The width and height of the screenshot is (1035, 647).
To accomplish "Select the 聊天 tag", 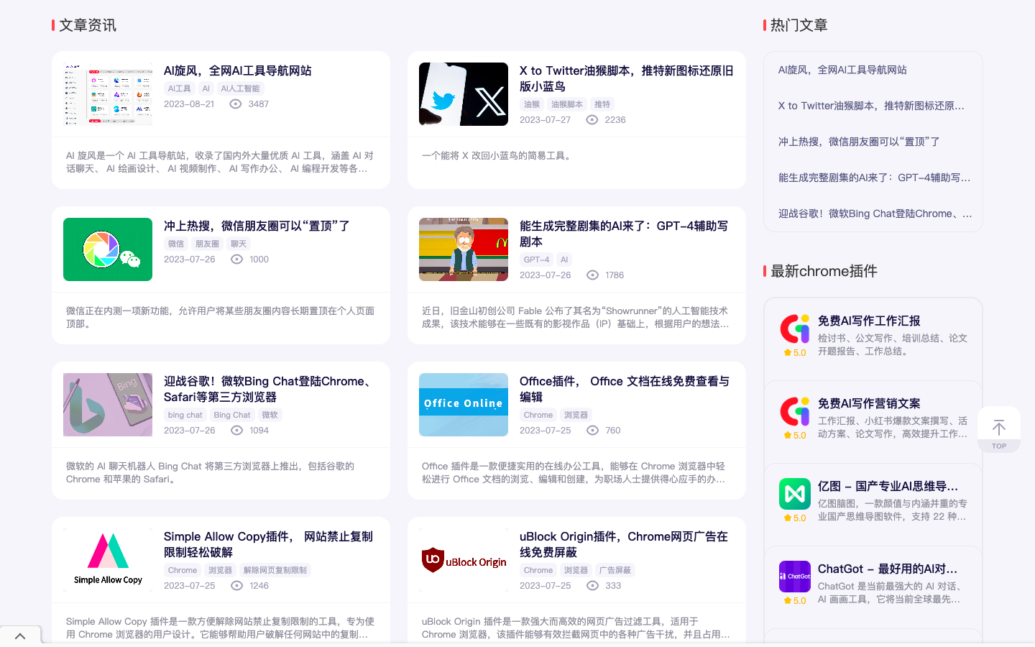I will [239, 244].
